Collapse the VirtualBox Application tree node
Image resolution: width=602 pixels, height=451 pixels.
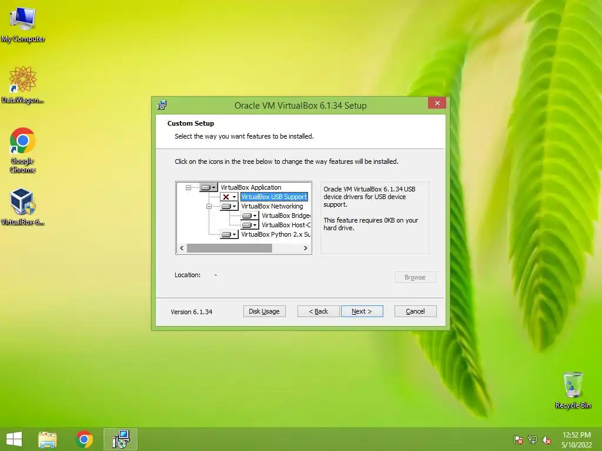pyautogui.click(x=188, y=187)
